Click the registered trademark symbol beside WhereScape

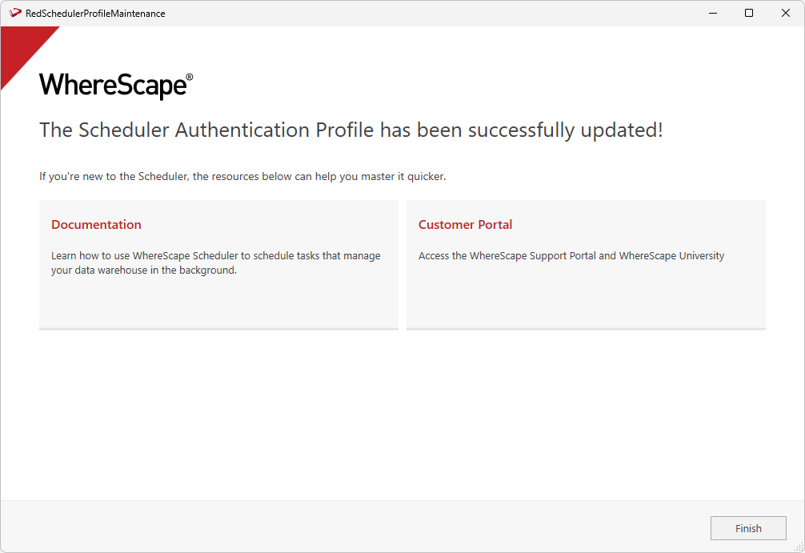190,78
